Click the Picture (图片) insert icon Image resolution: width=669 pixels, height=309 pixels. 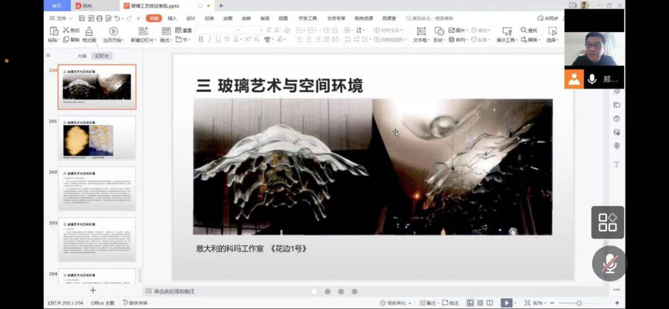click(452, 30)
